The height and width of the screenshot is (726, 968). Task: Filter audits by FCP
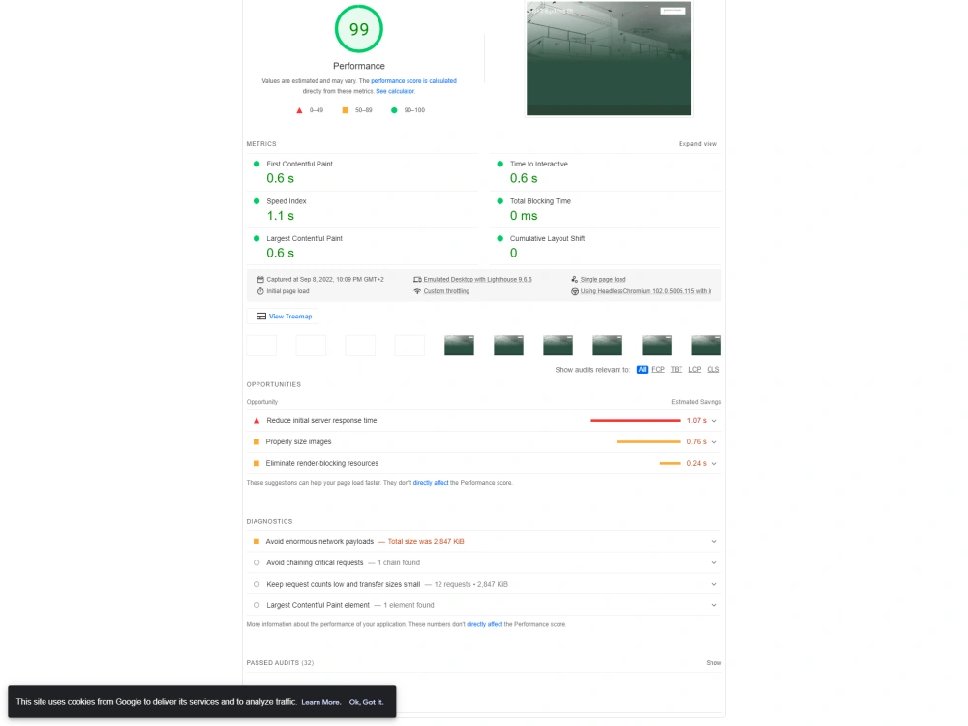[658, 369]
